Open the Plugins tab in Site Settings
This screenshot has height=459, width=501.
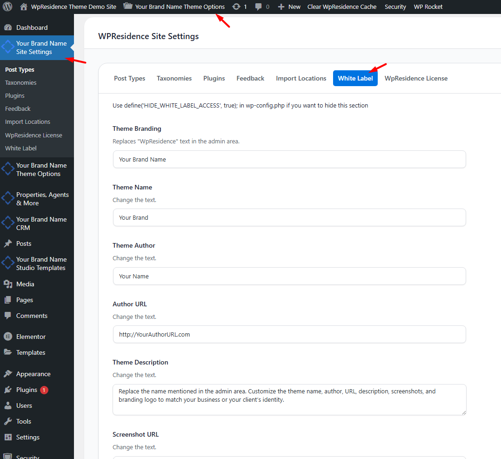tap(214, 78)
